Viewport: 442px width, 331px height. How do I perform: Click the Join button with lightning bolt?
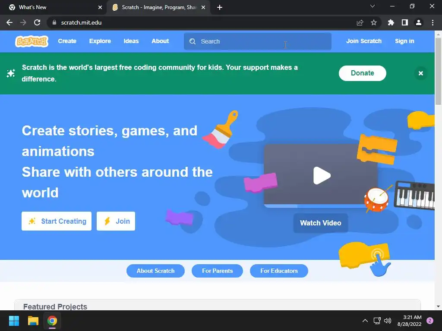click(x=116, y=221)
